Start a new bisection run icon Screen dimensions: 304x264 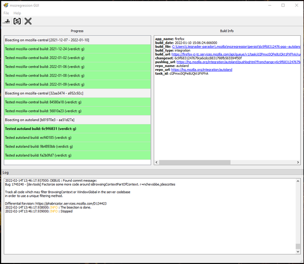[x=6, y=21]
